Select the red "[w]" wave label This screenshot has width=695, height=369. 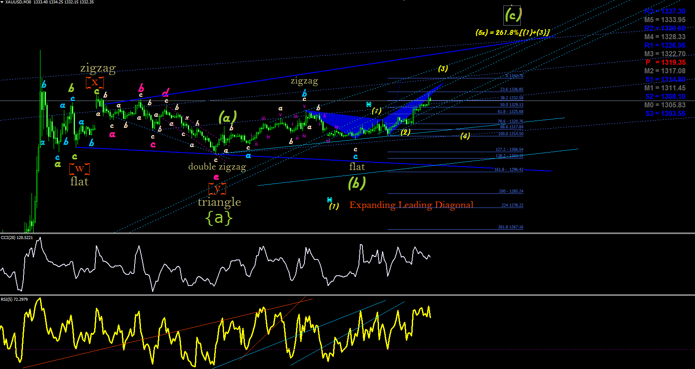tap(80, 169)
